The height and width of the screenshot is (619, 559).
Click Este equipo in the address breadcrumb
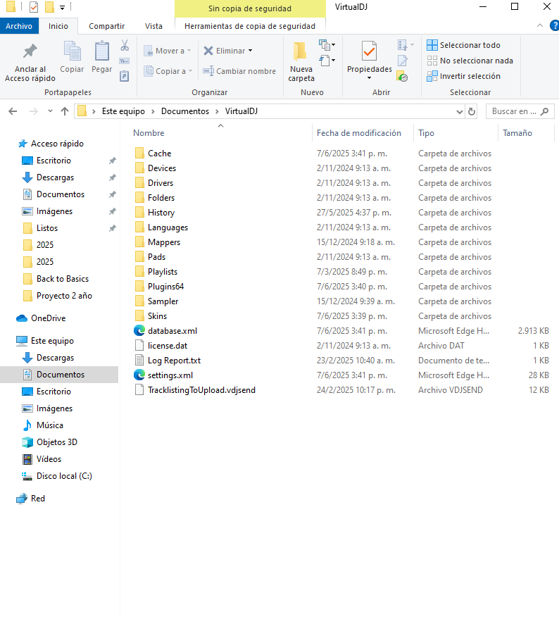click(x=123, y=111)
